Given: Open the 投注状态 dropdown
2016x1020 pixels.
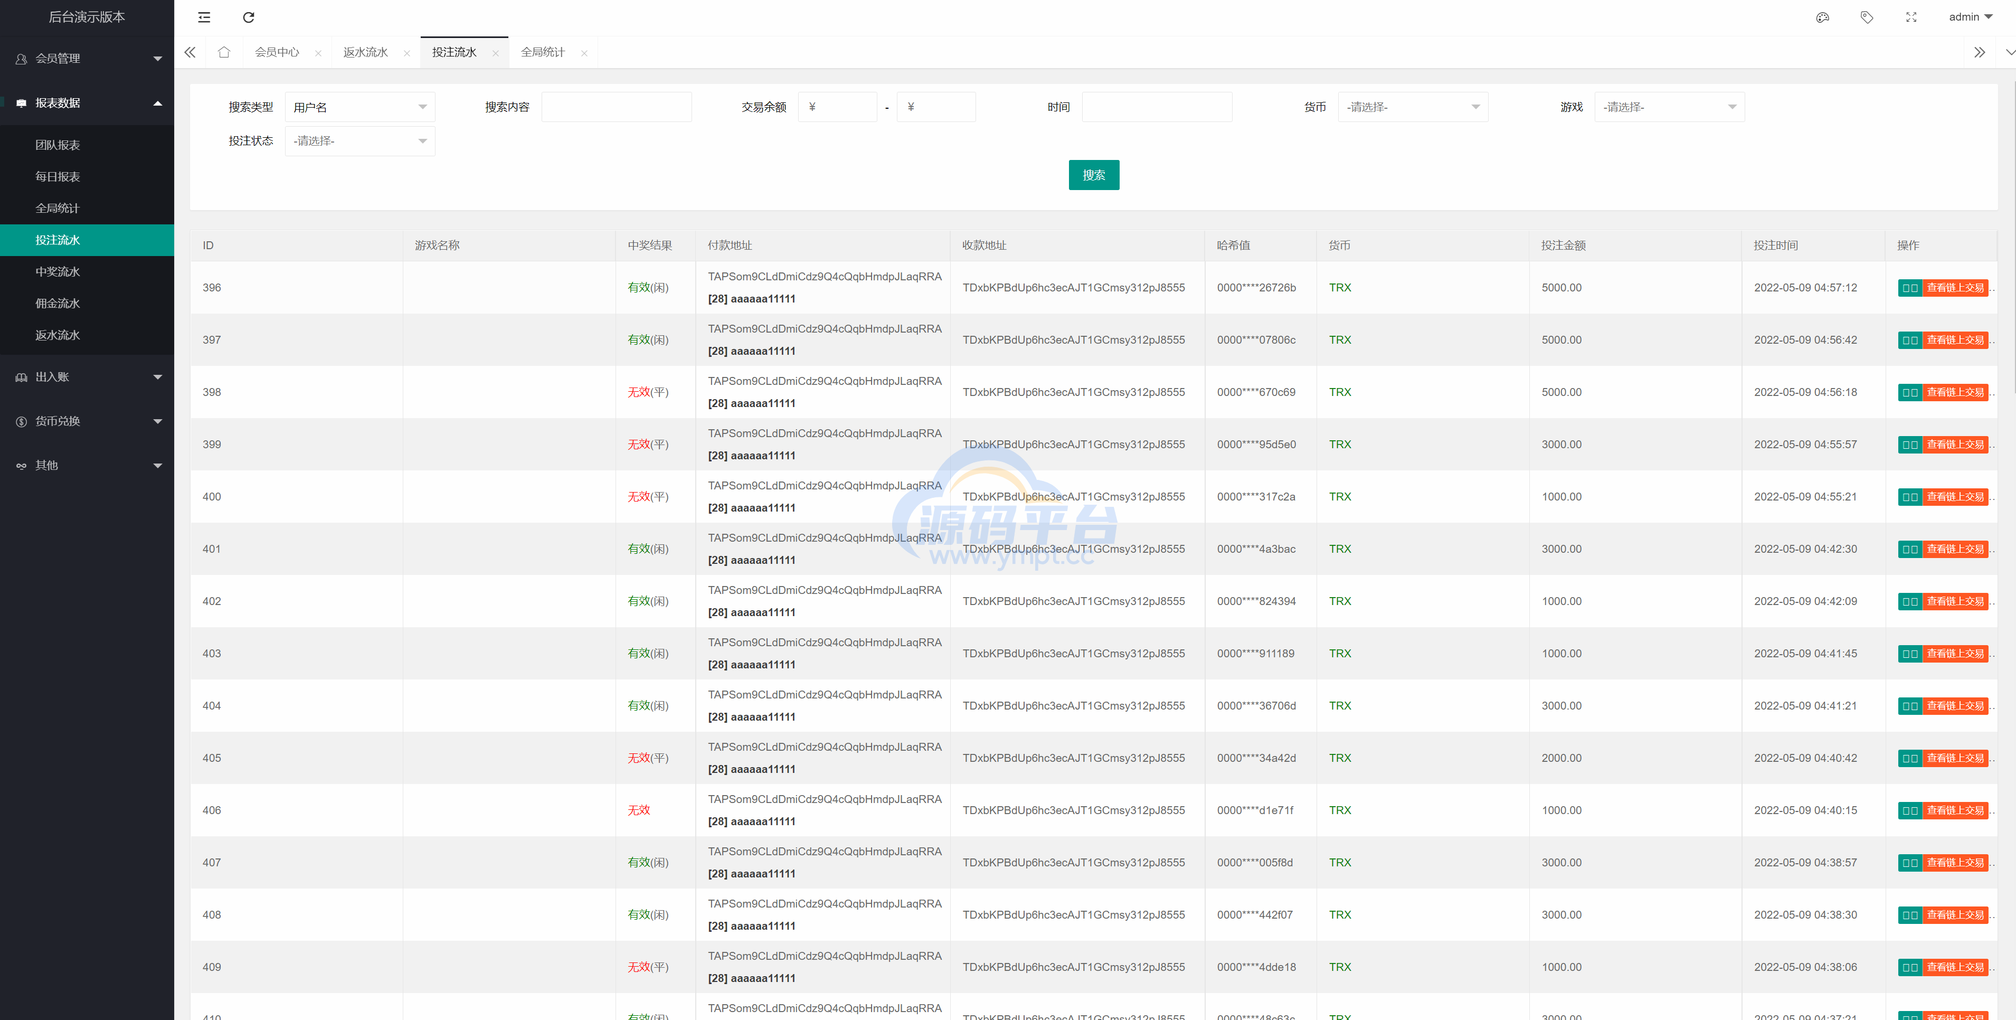Looking at the screenshot, I should [x=359, y=141].
